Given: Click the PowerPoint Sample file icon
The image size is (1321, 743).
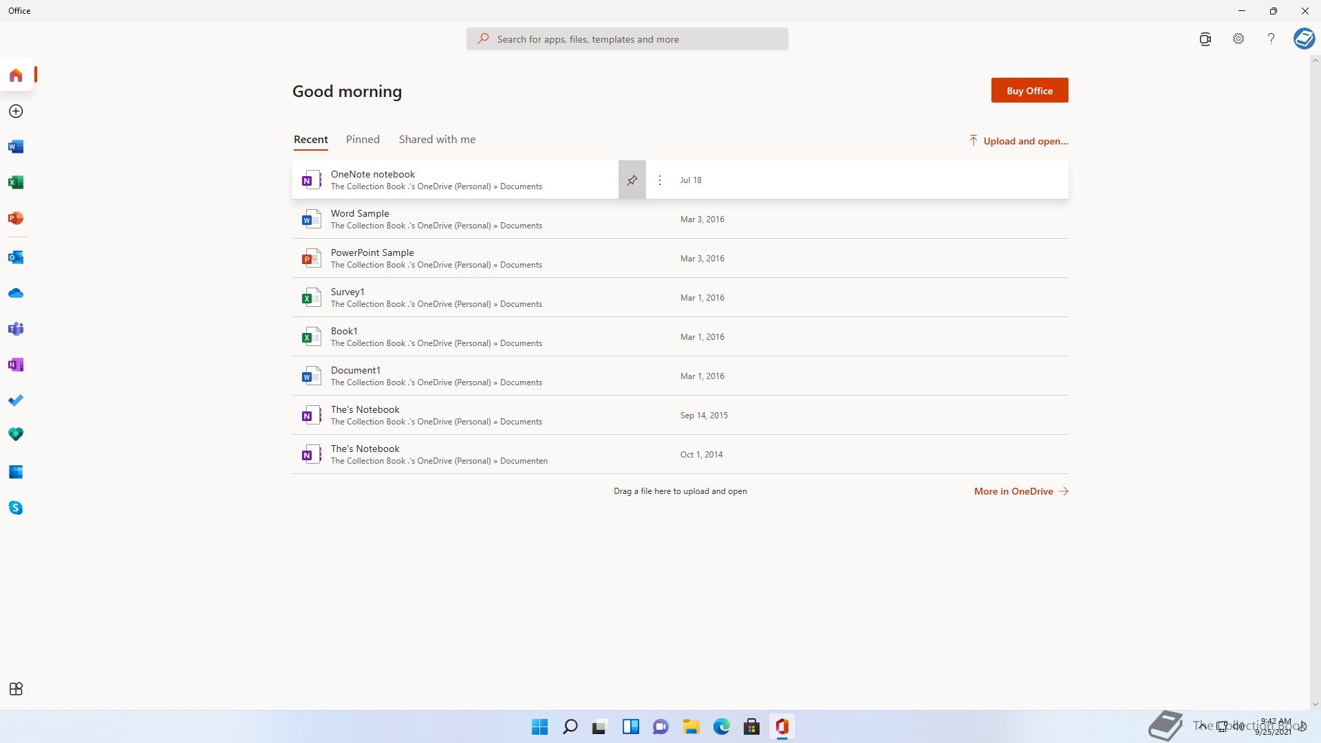Looking at the screenshot, I should [311, 259].
